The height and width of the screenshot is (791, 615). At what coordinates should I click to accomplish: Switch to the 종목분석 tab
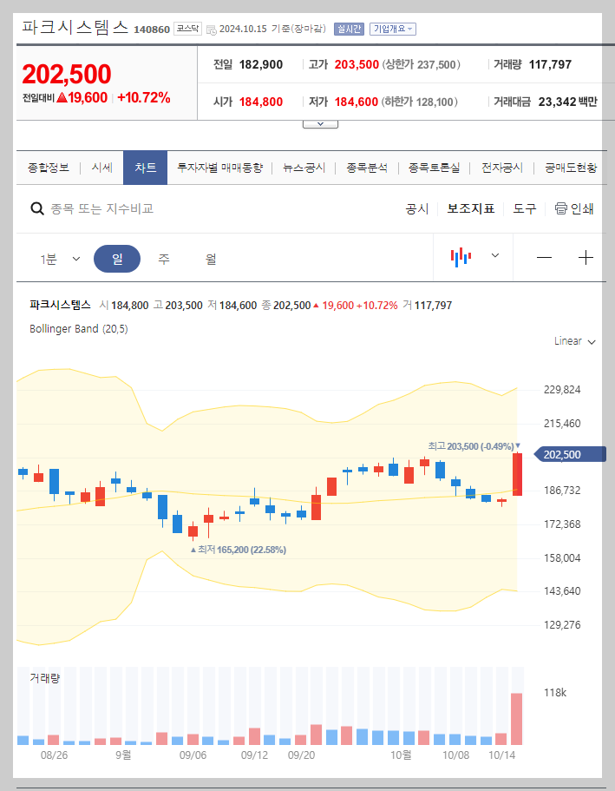tap(368, 168)
